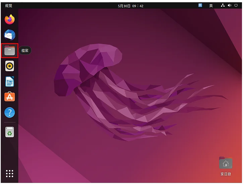Open the clock showing 5月30日 09:42
The image size is (244, 185).
131,6
